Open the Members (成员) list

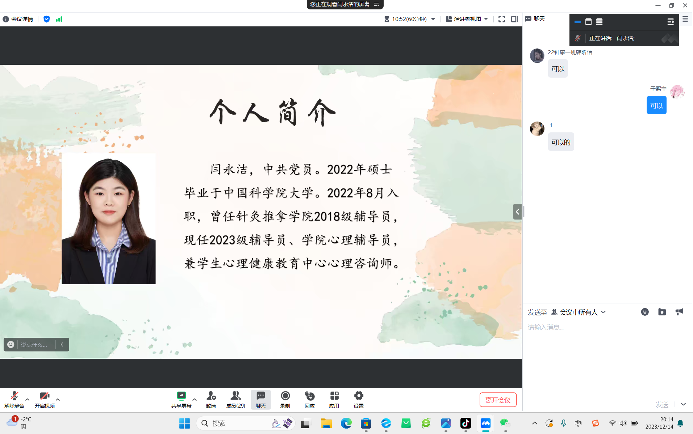point(235,396)
